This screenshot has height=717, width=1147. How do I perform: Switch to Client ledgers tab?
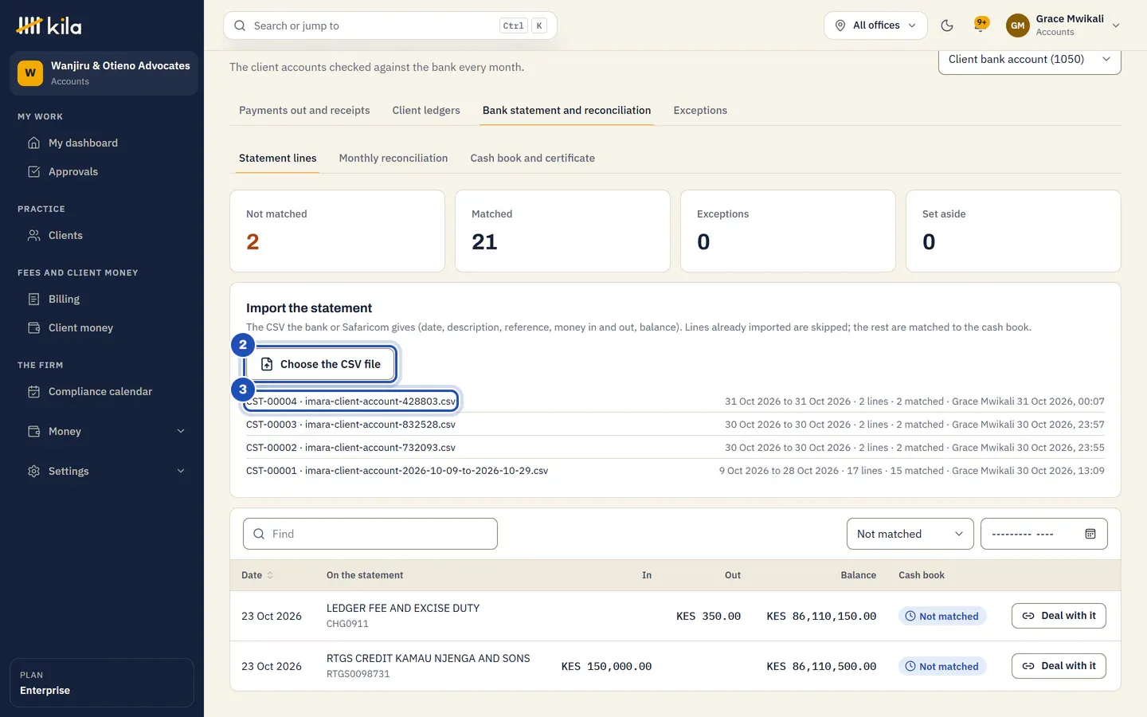[426, 111]
